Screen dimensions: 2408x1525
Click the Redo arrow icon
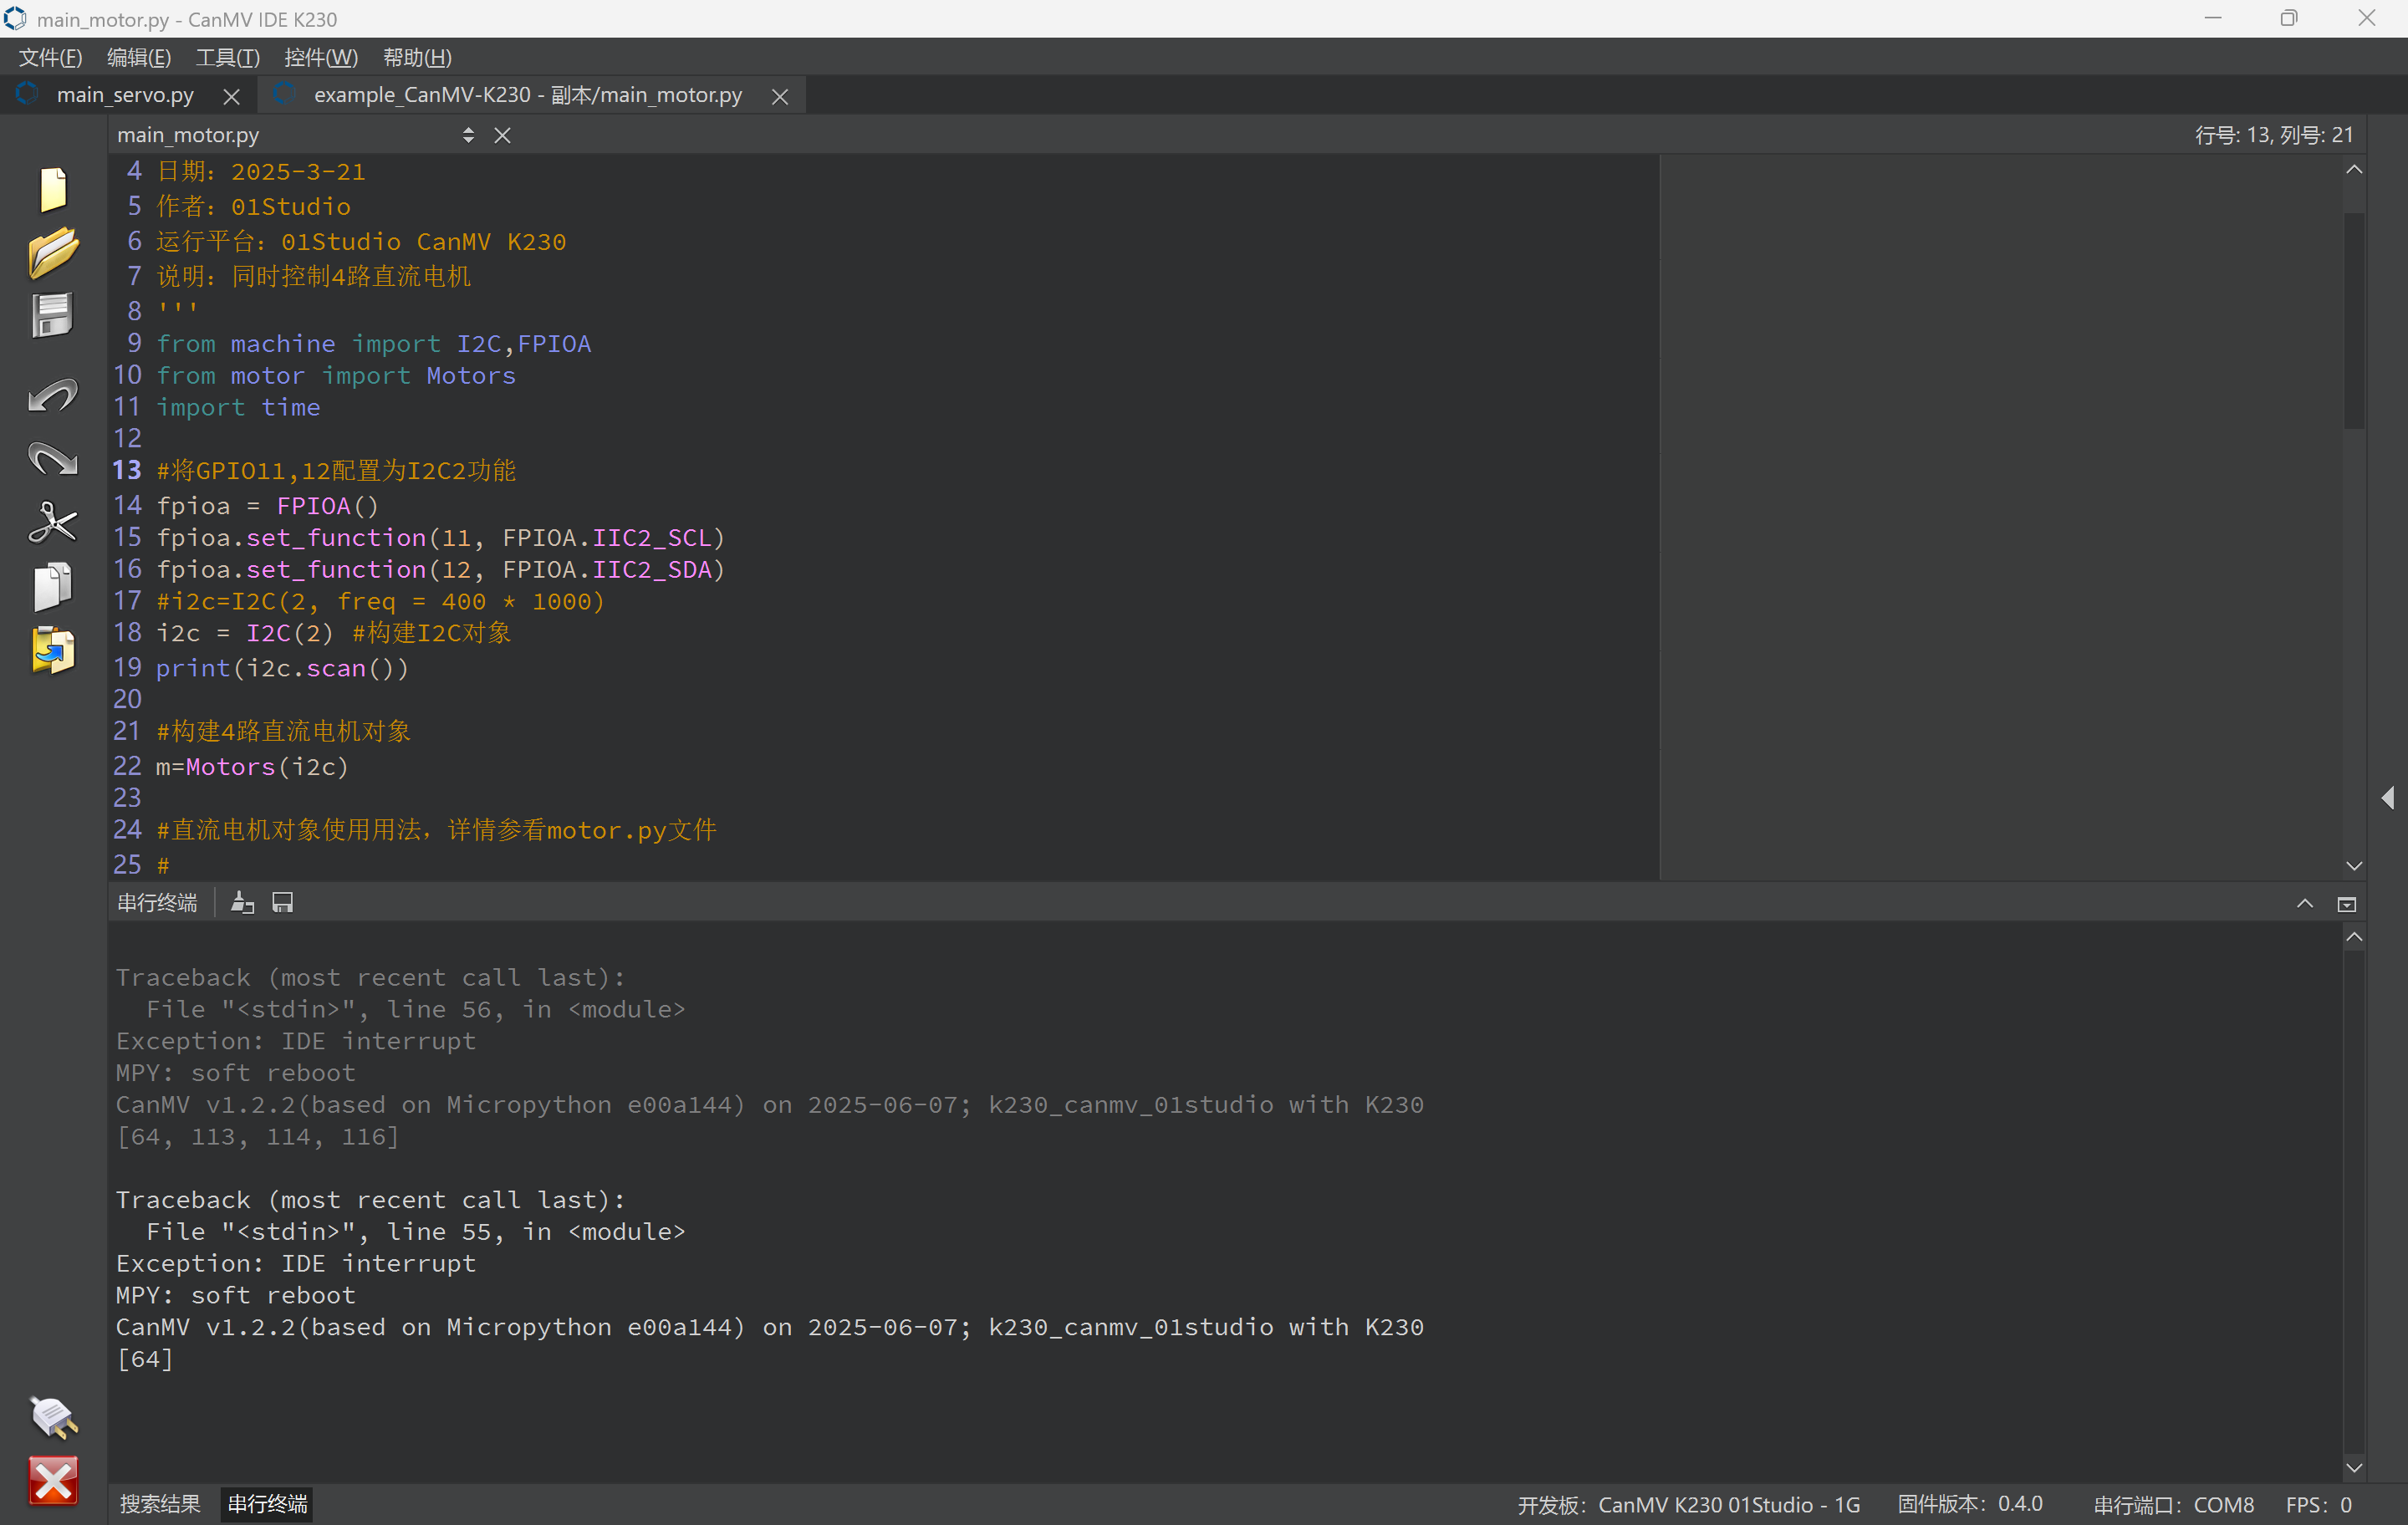click(x=53, y=458)
